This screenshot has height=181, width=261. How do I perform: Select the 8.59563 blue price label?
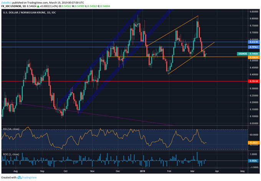click(x=254, y=47)
